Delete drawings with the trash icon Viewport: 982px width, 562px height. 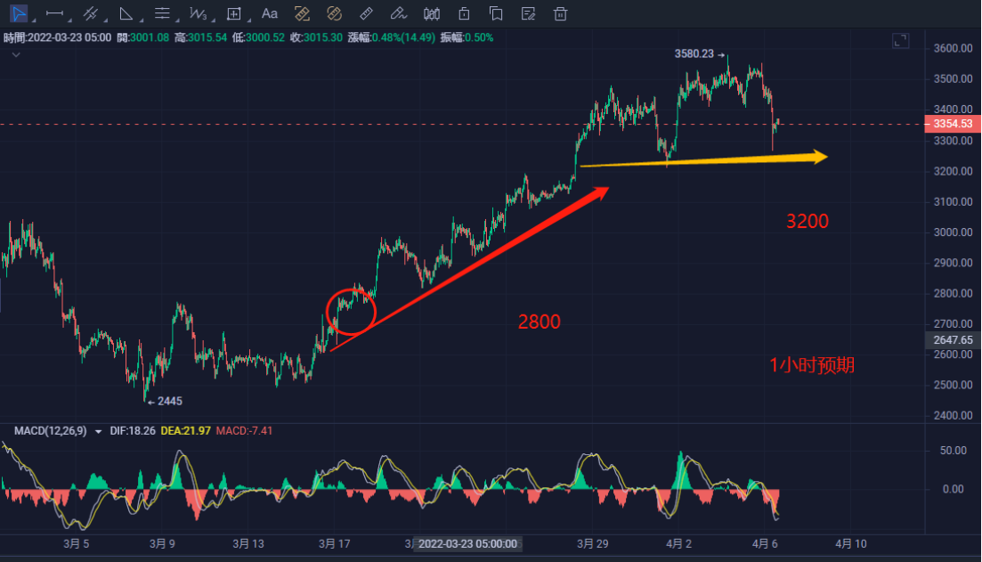(x=560, y=13)
